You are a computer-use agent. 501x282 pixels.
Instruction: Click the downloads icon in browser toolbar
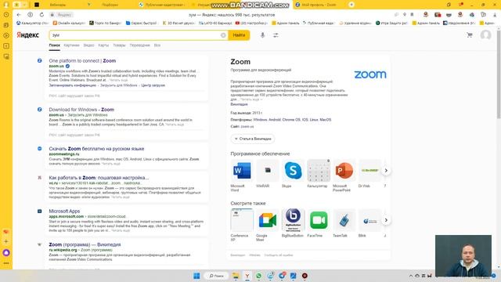point(495,15)
